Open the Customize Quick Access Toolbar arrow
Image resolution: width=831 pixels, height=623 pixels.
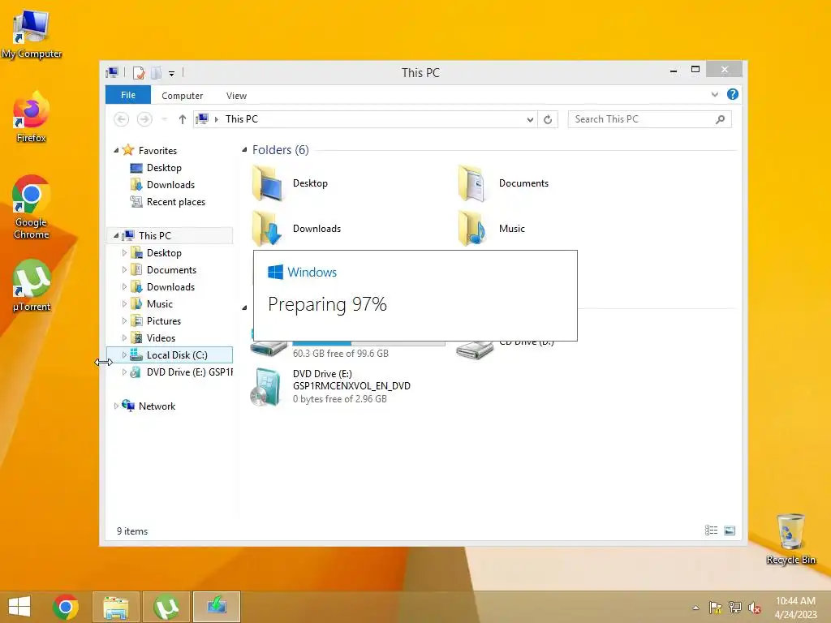coord(172,74)
